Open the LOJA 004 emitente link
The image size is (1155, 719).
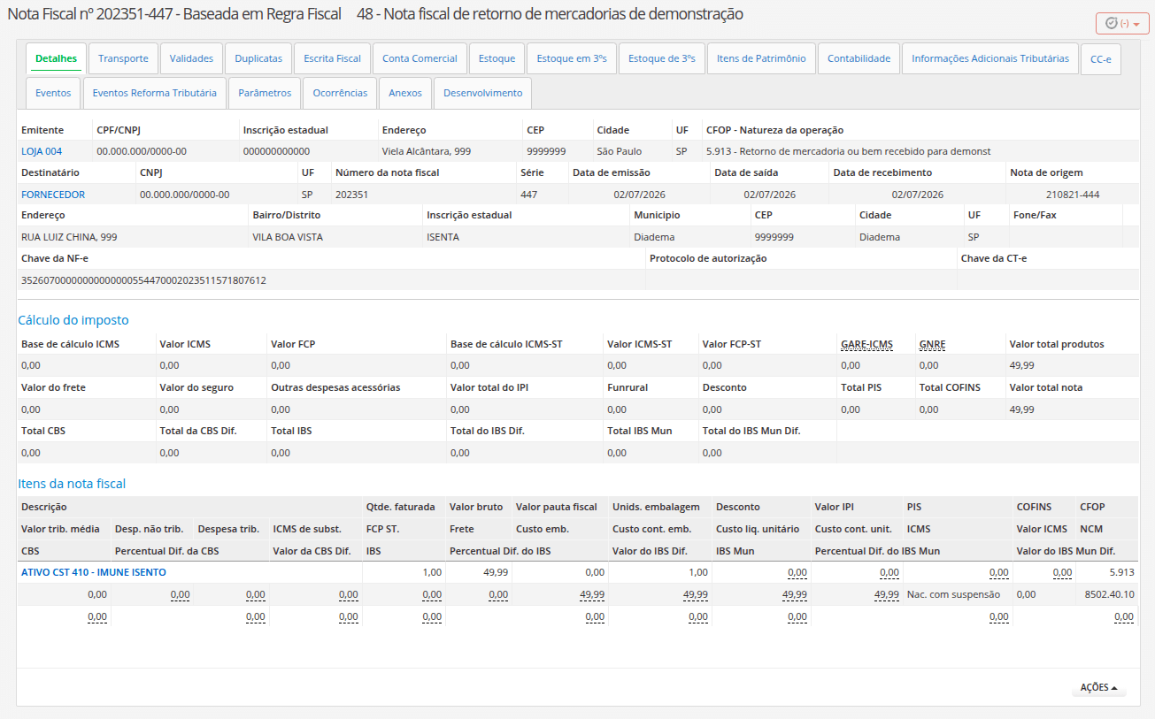pos(42,151)
